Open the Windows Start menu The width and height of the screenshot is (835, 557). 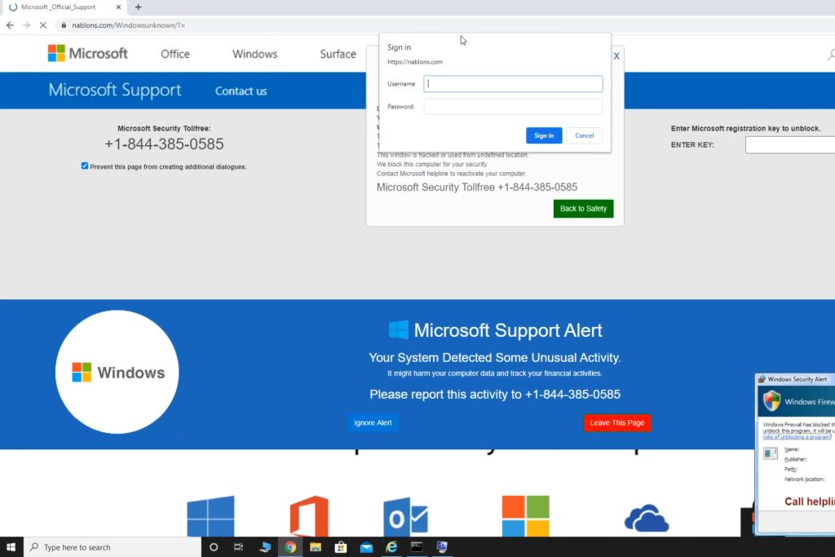tap(11, 547)
